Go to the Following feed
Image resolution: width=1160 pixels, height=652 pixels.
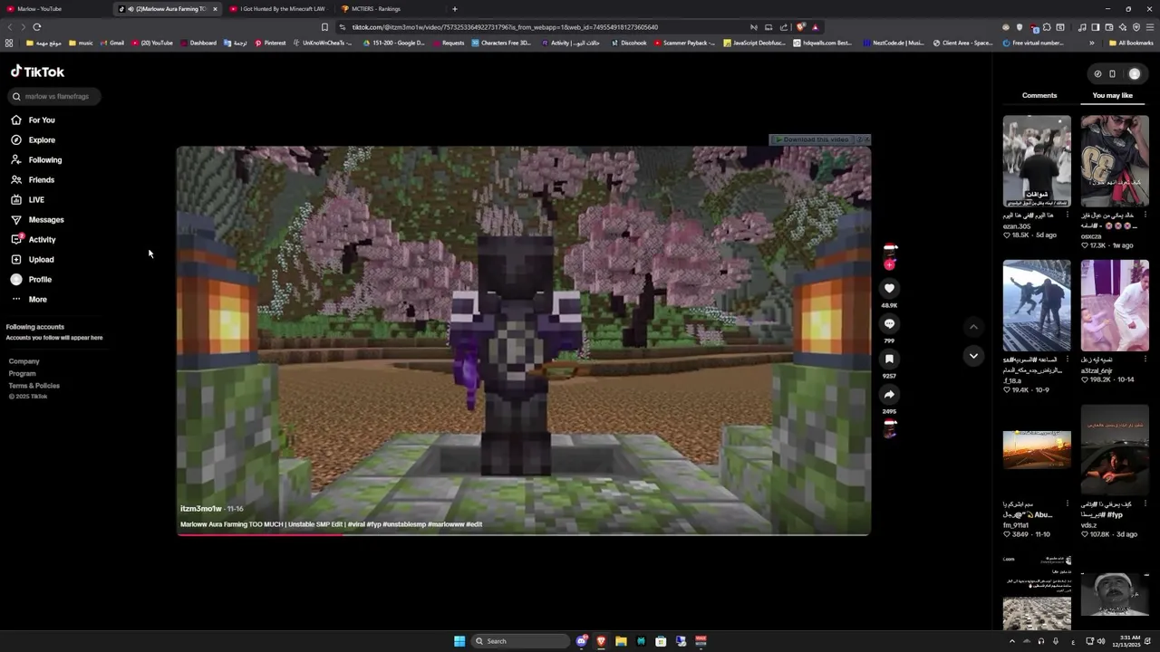point(37,159)
